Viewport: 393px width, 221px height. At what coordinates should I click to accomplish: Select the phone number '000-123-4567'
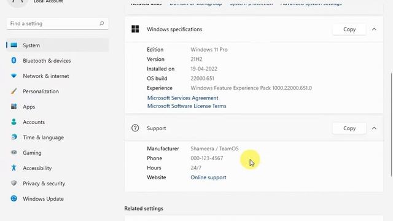pos(207,158)
